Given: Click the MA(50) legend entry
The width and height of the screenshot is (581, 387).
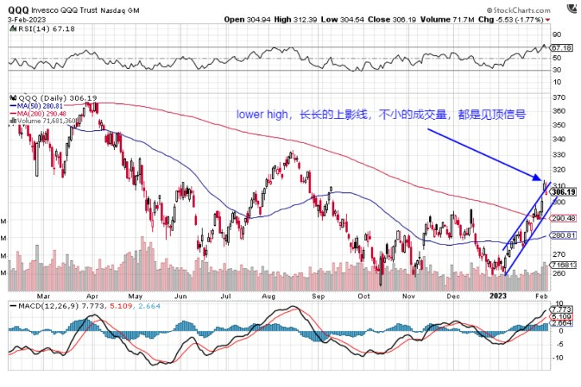Looking at the screenshot, I should (x=35, y=108).
